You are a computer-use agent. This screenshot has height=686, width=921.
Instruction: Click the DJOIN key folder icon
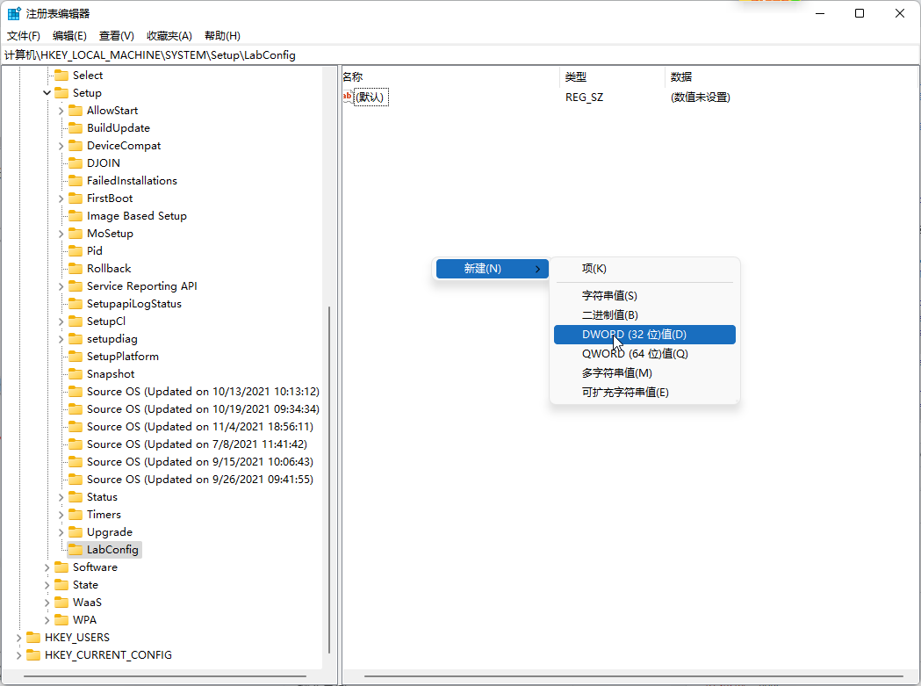coord(76,163)
